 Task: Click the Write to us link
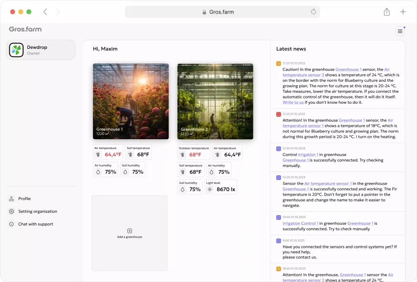pyautogui.click(x=293, y=102)
